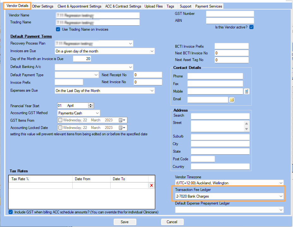Toggle Use Trading Name on Invoices checkbox

click(x=58, y=29)
